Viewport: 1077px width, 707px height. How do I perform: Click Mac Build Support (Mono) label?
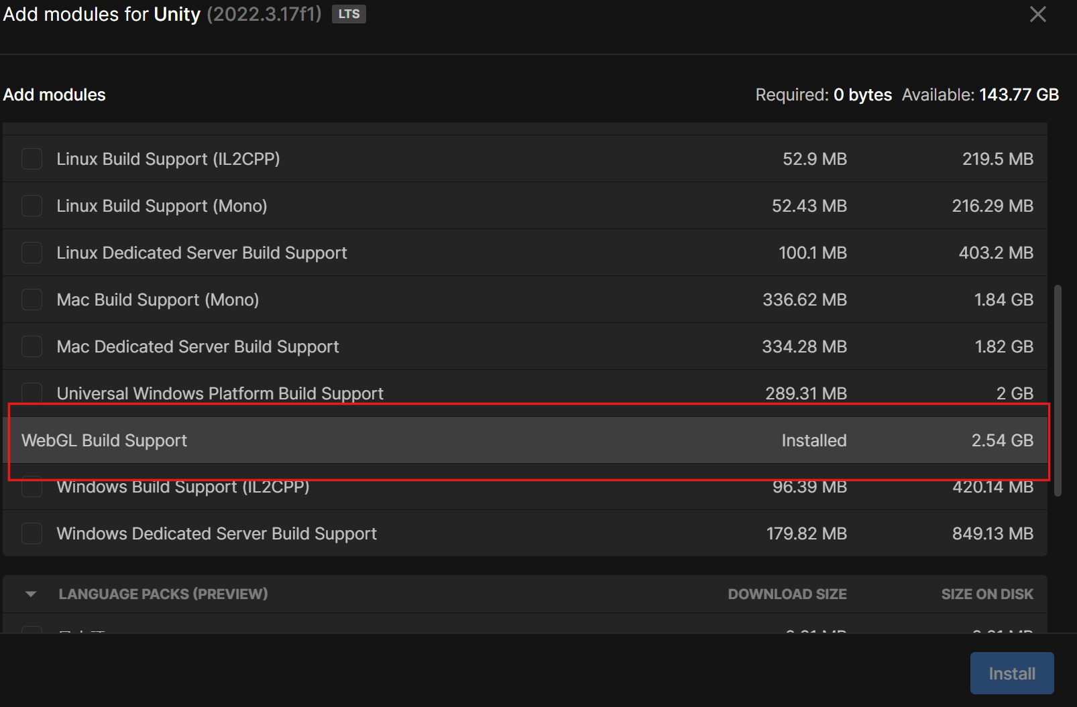click(158, 300)
